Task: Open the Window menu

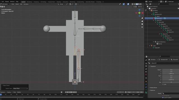Action: tap(12, 2)
